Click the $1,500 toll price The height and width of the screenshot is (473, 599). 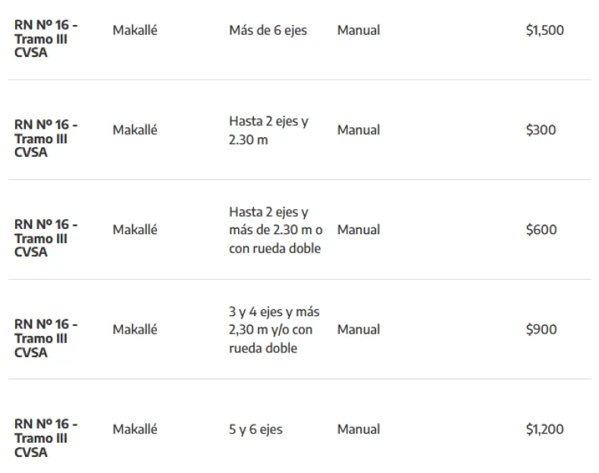coord(544,30)
